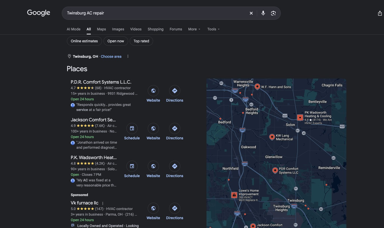Select W.F. Hann and Sons map pin
The height and width of the screenshot is (228, 384).
tap(257, 87)
